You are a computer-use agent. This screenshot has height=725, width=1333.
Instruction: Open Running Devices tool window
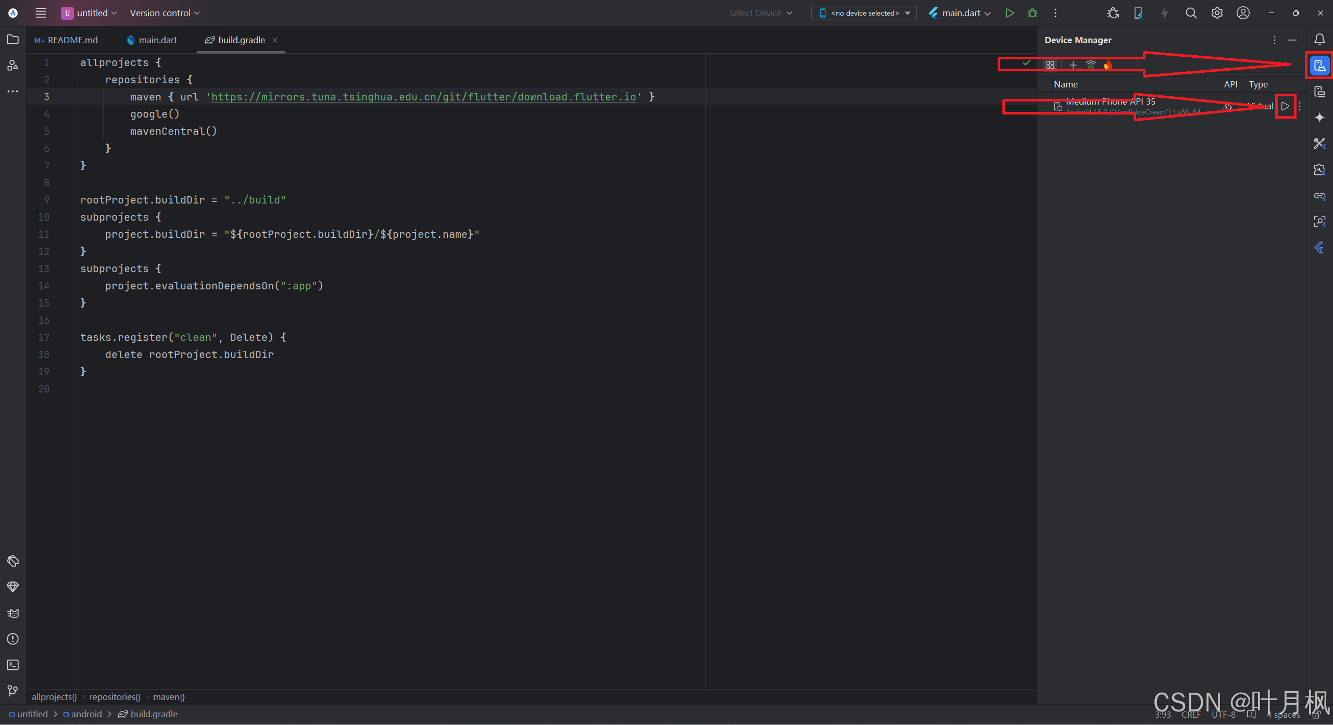[x=1319, y=92]
